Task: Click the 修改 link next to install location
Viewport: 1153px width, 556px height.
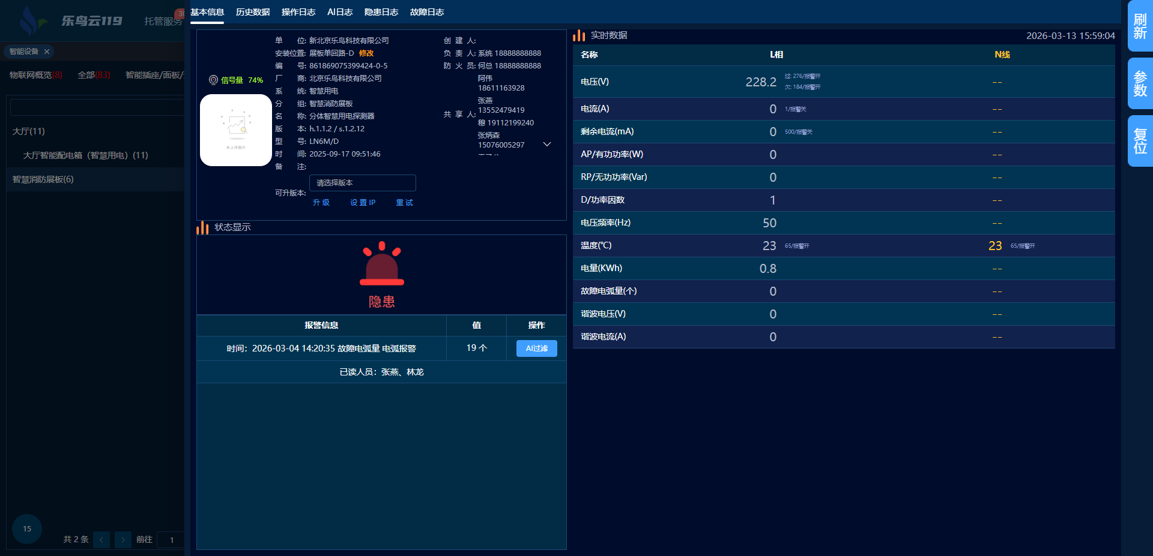Action: click(366, 53)
